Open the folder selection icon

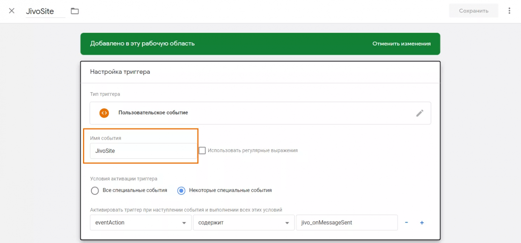click(75, 11)
